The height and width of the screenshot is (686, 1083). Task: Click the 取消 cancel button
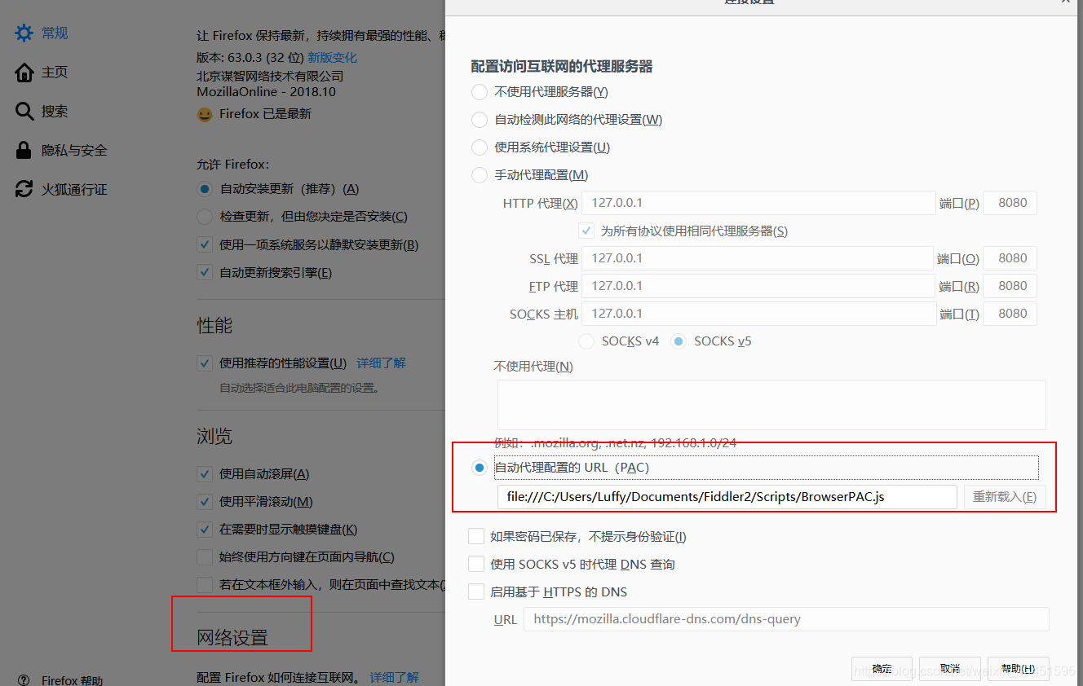click(x=950, y=669)
